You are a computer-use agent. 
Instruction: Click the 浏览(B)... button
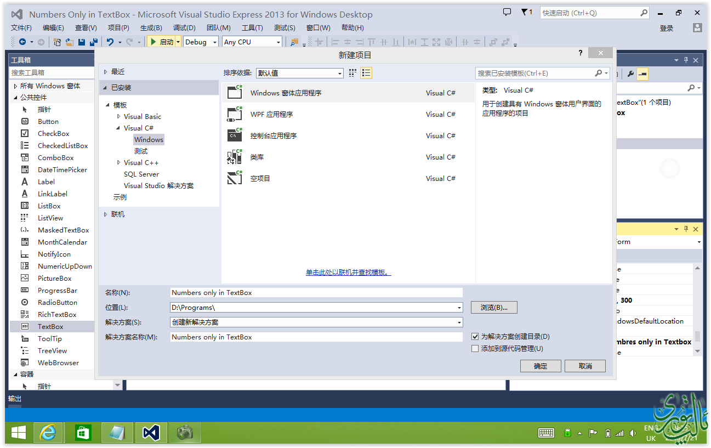tap(494, 308)
